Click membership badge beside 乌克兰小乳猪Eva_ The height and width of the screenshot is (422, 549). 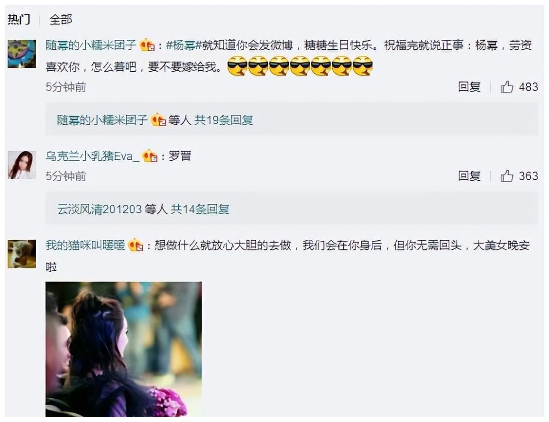coord(149,156)
